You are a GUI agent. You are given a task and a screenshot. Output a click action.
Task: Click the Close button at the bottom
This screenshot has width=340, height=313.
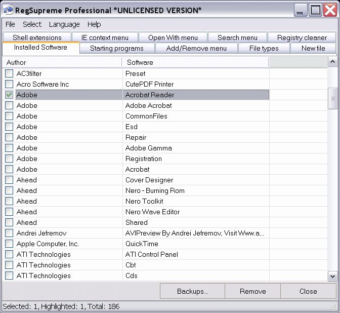click(x=308, y=291)
